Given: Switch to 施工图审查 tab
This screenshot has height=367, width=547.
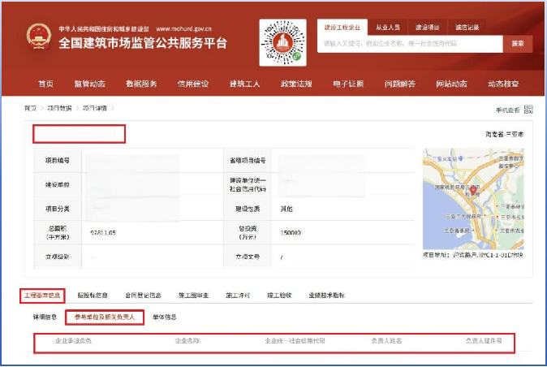Looking at the screenshot, I should 194,295.
